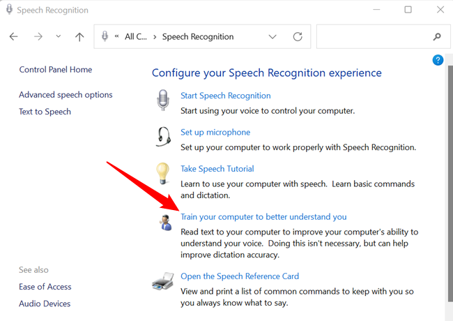Go up one folder level
The image size is (453, 321).
coord(79,37)
